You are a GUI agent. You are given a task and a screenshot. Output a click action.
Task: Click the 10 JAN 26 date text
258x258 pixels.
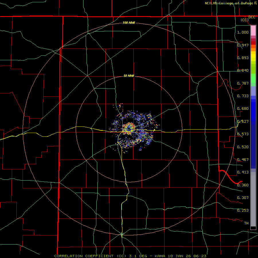point(179,256)
